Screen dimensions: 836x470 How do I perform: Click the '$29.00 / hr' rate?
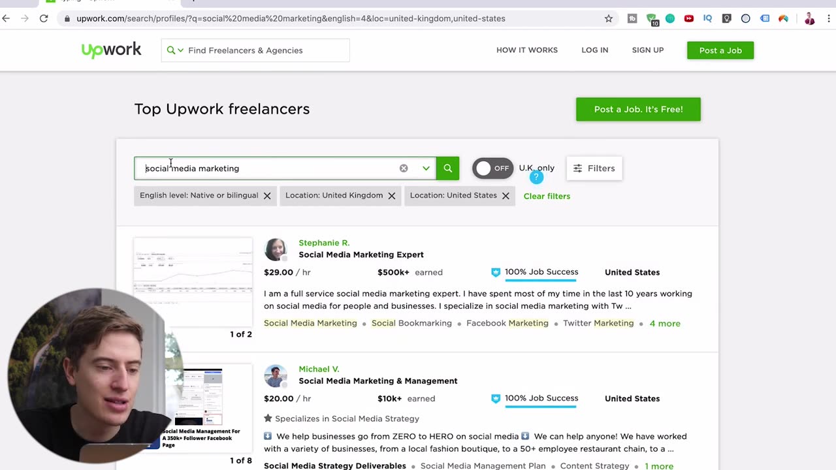287,272
